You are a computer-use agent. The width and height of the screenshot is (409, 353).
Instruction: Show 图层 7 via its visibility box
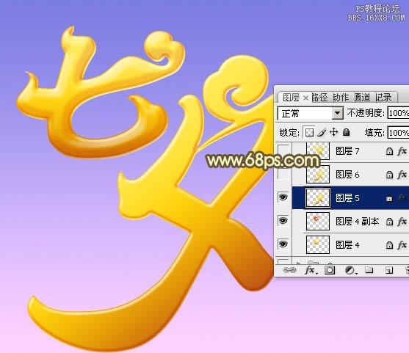(x=283, y=150)
